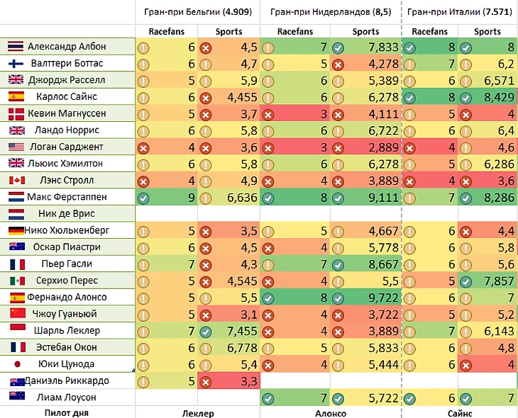Select the Гран-при Бельгии header

198,12
